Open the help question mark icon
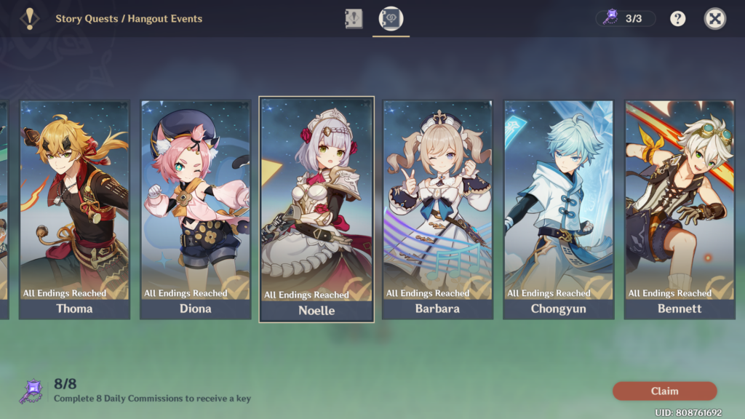The image size is (745, 419). [677, 18]
